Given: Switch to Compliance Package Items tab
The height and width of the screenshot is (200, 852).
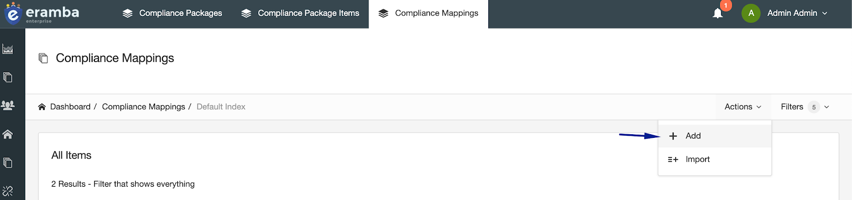Looking at the screenshot, I should [x=300, y=13].
